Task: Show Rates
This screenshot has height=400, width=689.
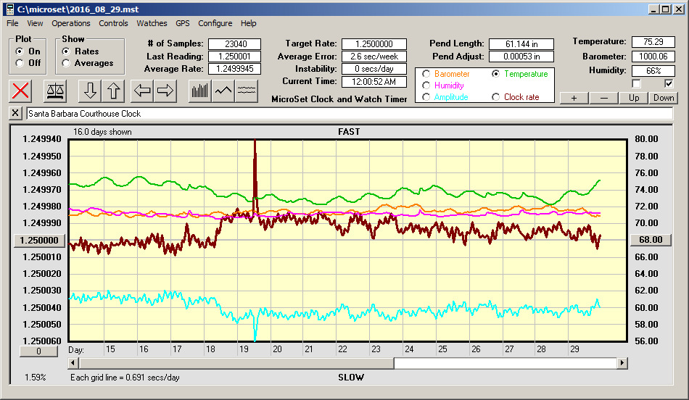Action: coord(66,51)
